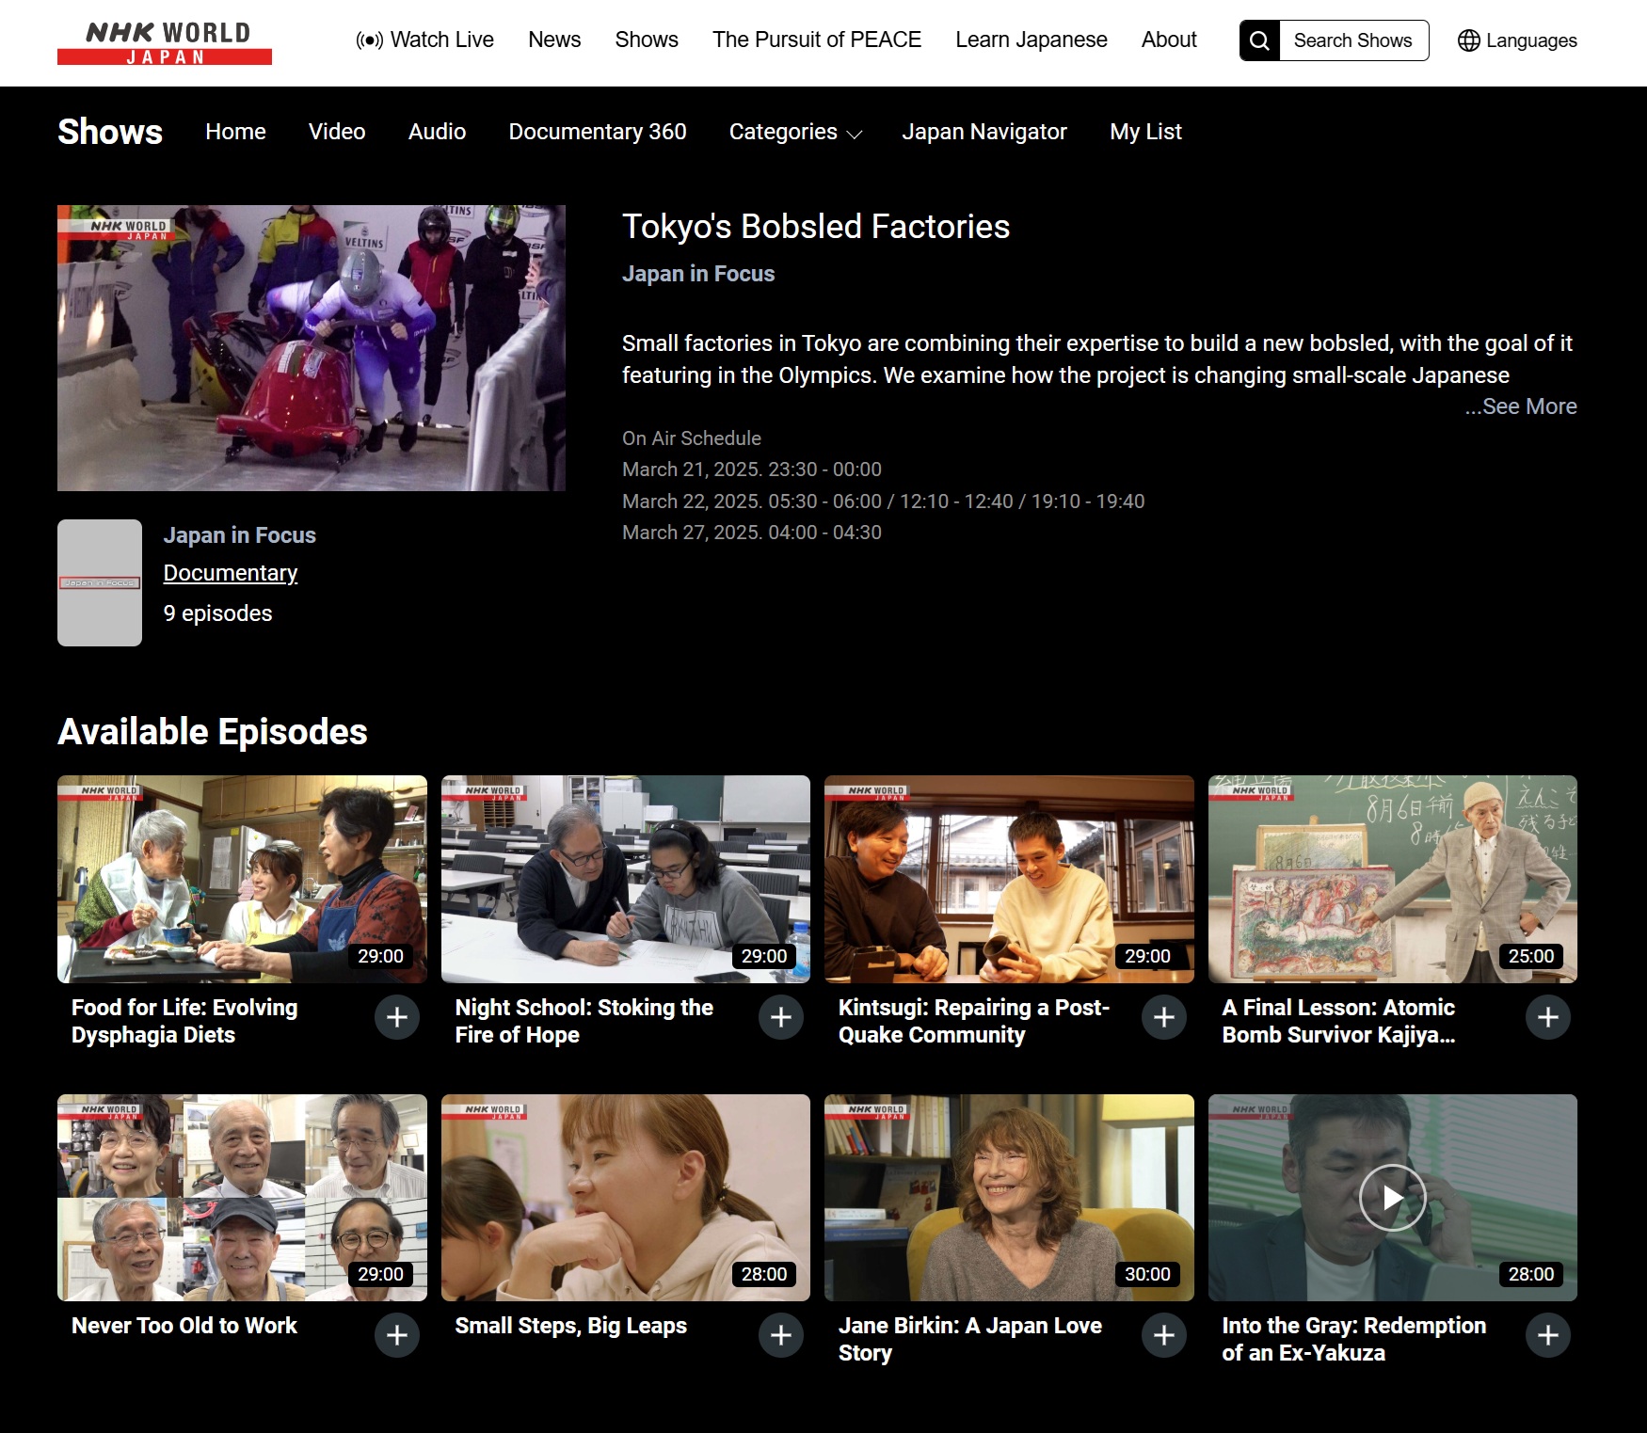The image size is (1647, 1433).
Task: Add Never Too Old to Work to list
Action: coord(397,1335)
